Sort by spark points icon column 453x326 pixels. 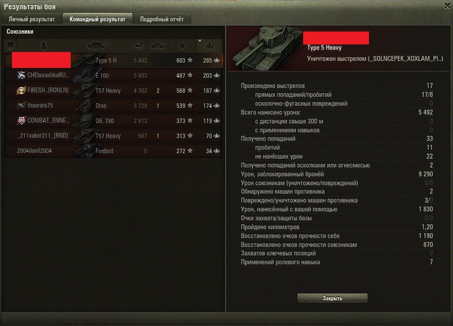[209, 46]
